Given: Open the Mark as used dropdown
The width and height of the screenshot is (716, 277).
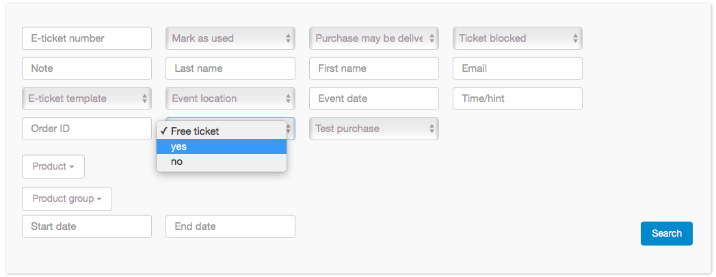Looking at the screenshot, I should (x=230, y=38).
